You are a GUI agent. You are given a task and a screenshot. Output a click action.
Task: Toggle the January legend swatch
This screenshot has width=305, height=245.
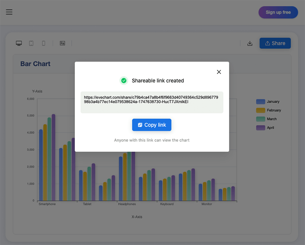pyautogui.click(x=260, y=101)
